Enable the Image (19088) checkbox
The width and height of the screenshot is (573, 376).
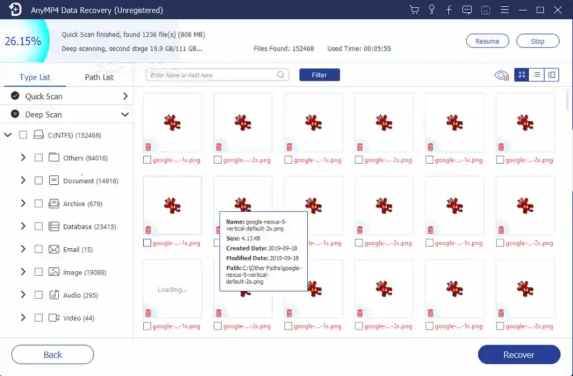click(x=38, y=272)
